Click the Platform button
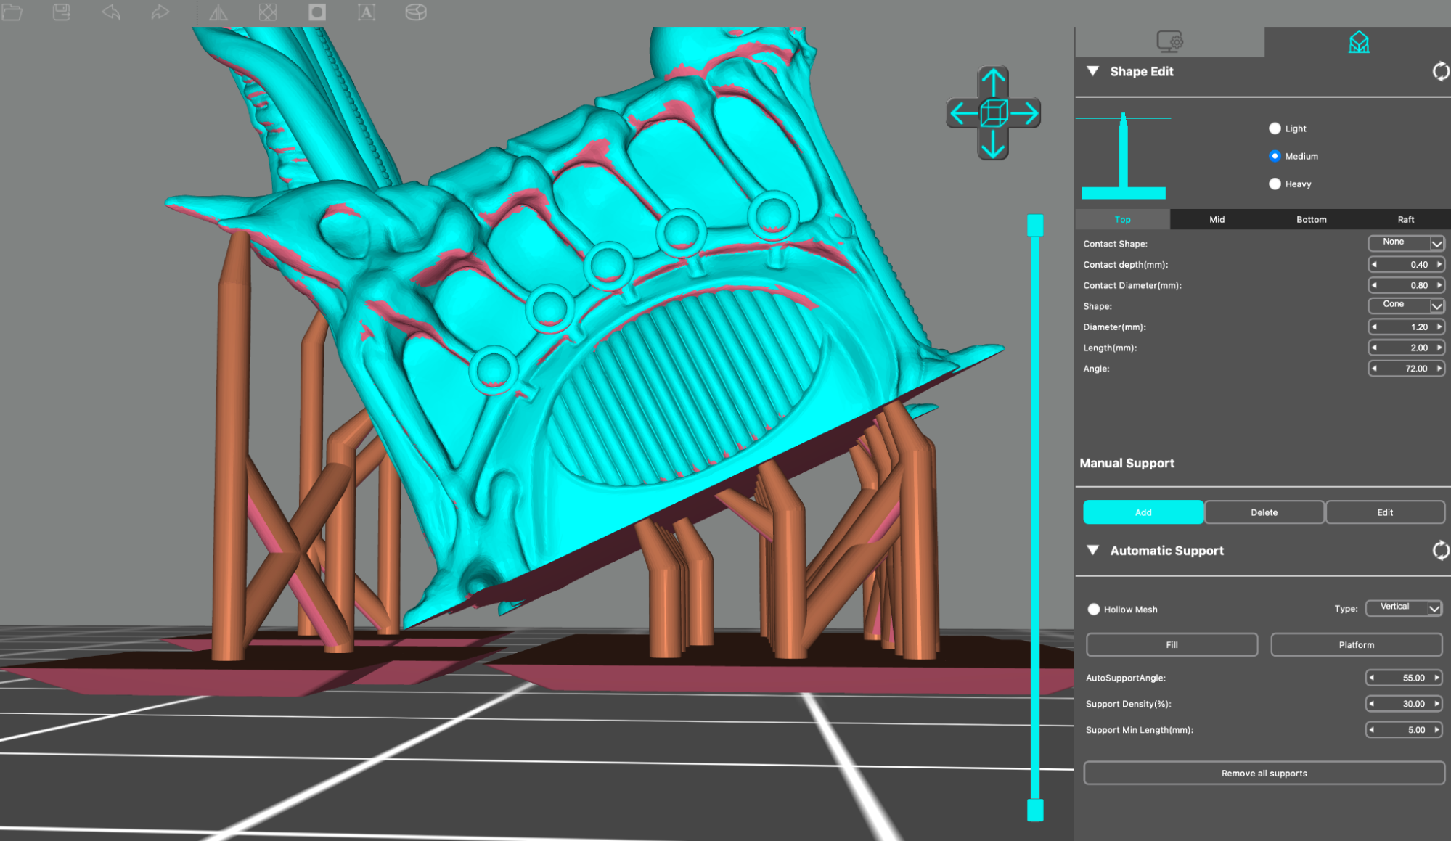 pyautogui.click(x=1356, y=644)
